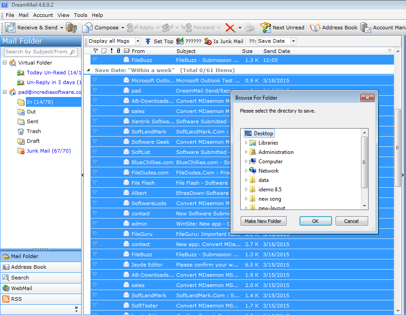Image resolution: width=406 pixels, height=315 pixels.
Task: Open the Junk Mail folder
Action: pyautogui.click(x=49, y=151)
